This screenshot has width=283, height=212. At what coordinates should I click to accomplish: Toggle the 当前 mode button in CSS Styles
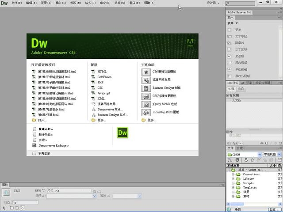(x=241, y=89)
